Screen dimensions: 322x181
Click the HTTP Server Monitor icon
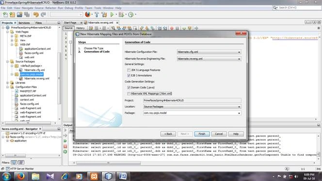(8, 169)
